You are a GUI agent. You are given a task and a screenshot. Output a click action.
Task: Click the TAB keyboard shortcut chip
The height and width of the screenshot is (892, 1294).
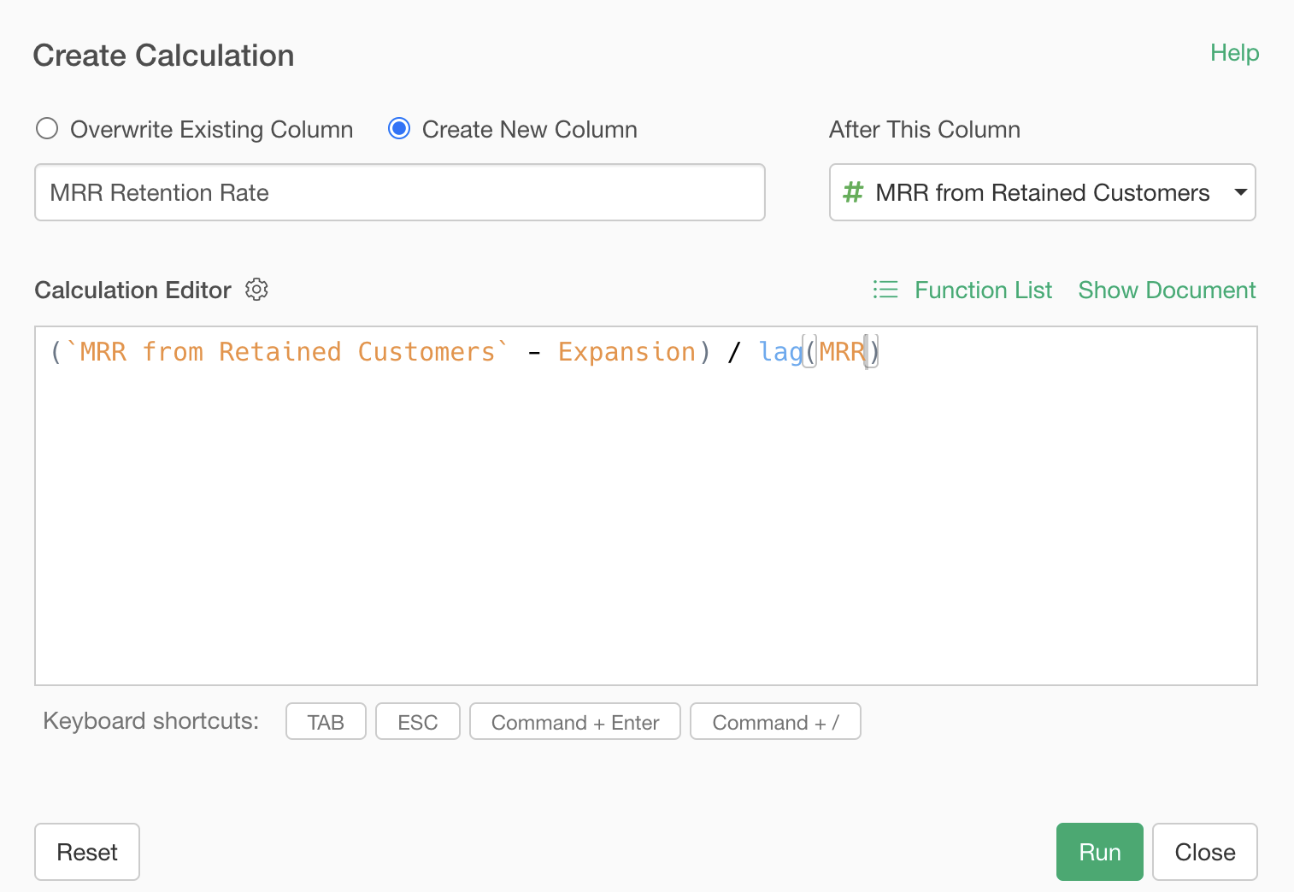(x=326, y=722)
